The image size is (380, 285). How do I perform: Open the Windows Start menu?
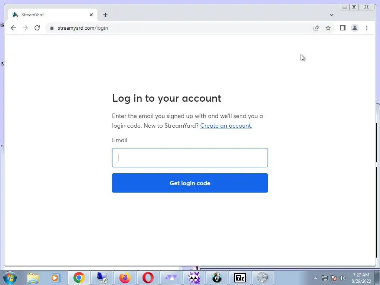click(10, 278)
